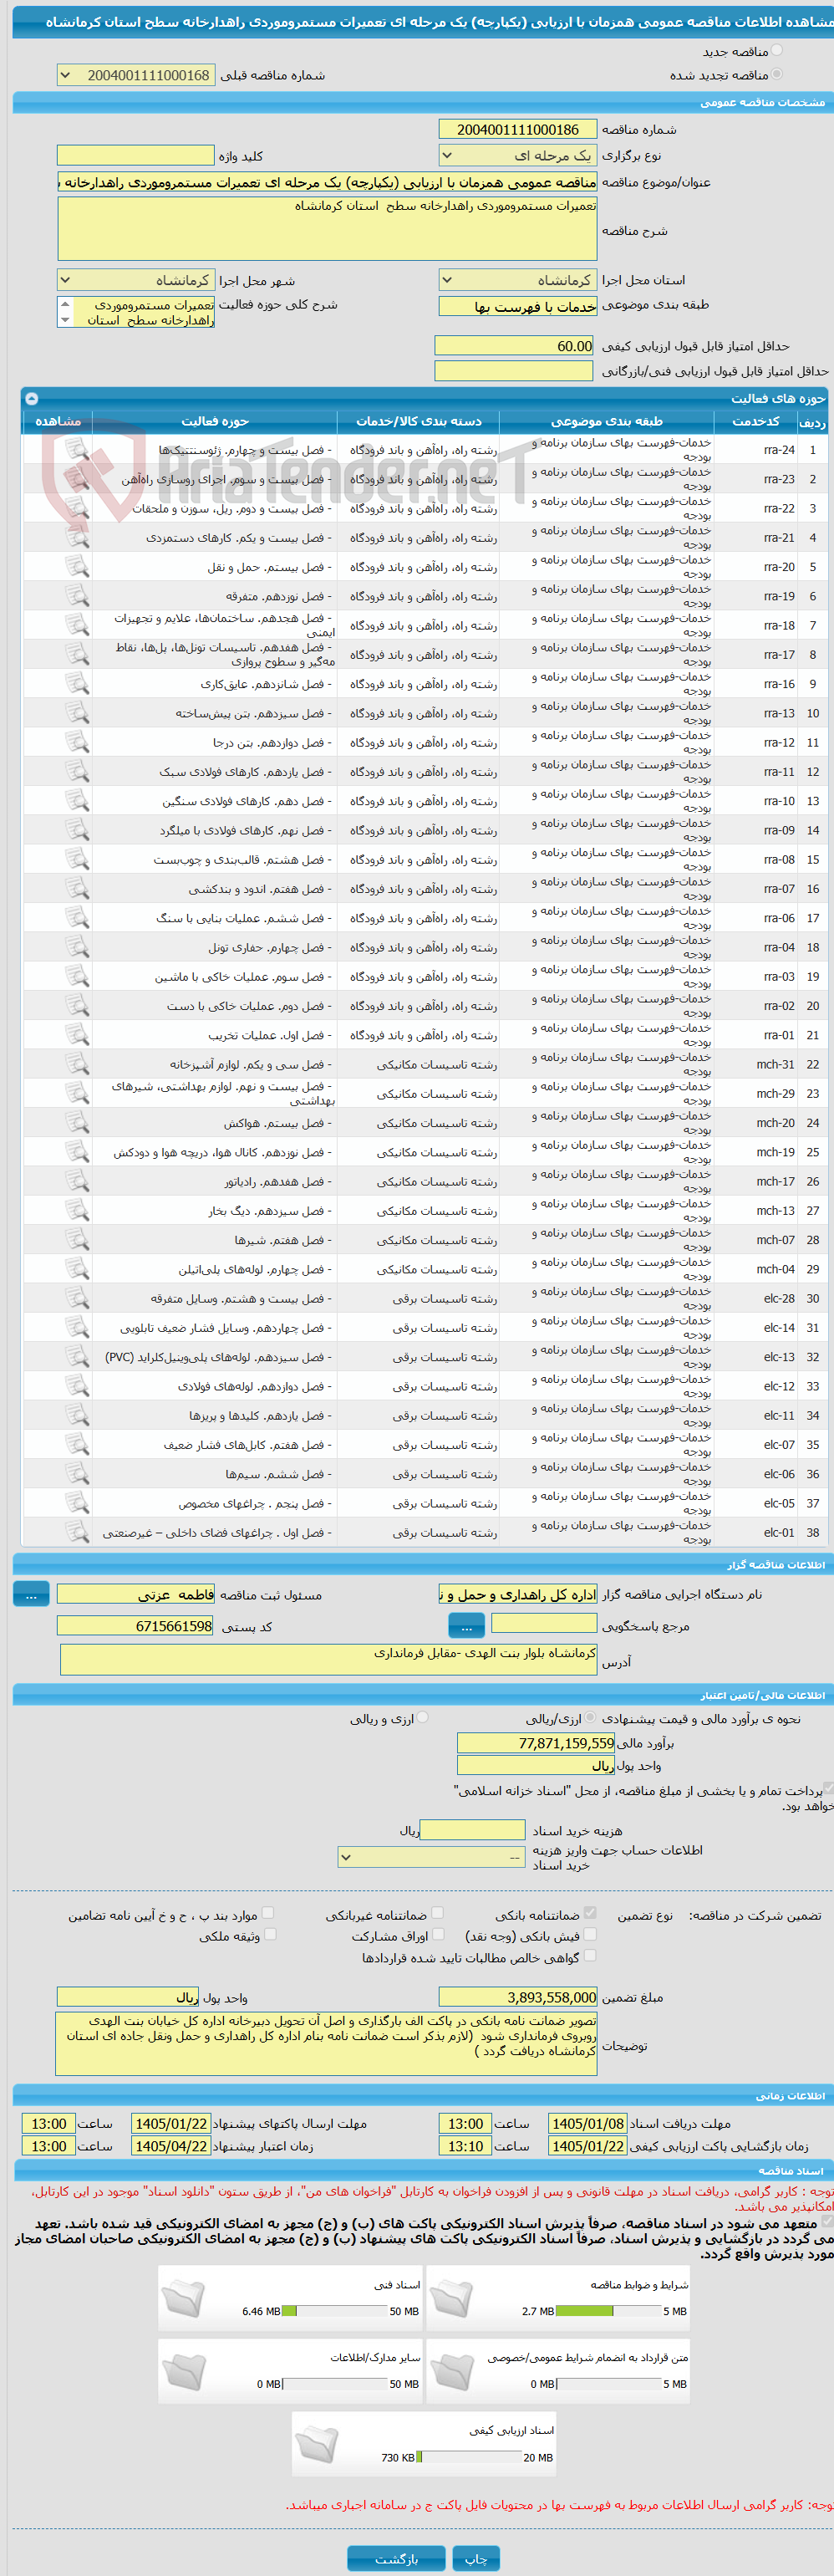Click the شرح مناقصه text area

click(x=327, y=229)
